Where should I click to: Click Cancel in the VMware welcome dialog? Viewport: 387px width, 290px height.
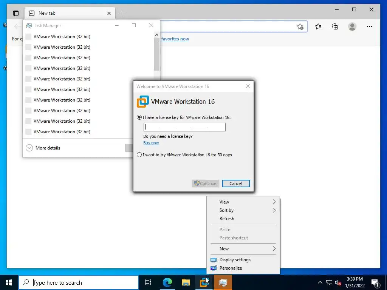tap(236, 184)
